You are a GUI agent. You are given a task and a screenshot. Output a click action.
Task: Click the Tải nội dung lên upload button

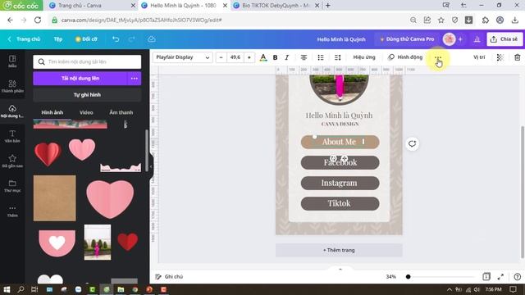(80, 79)
